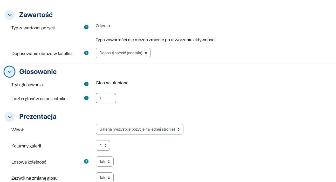Open Losowa kolejność Tak dropdown
Screen dimensions: 336x182
[x=105, y=161]
